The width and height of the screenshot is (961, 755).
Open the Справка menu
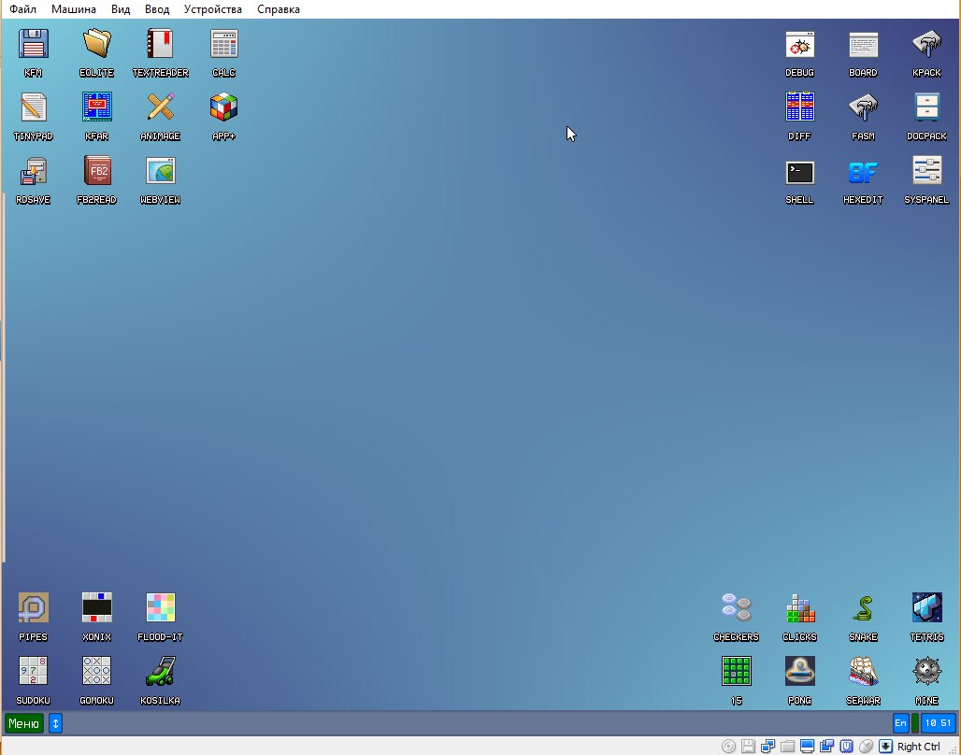pyautogui.click(x=279, y=9)
